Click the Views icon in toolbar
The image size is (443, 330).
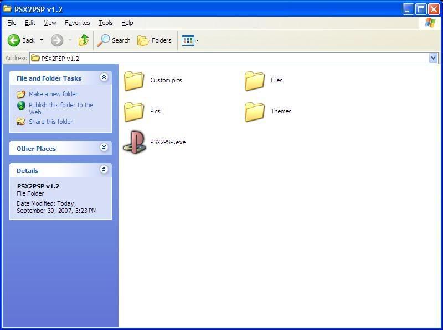(x=188, y=40)
